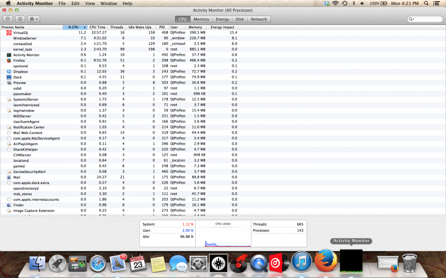Select the Mail process row icon
This screenshot has height=278, width=446.
(9, 177)
